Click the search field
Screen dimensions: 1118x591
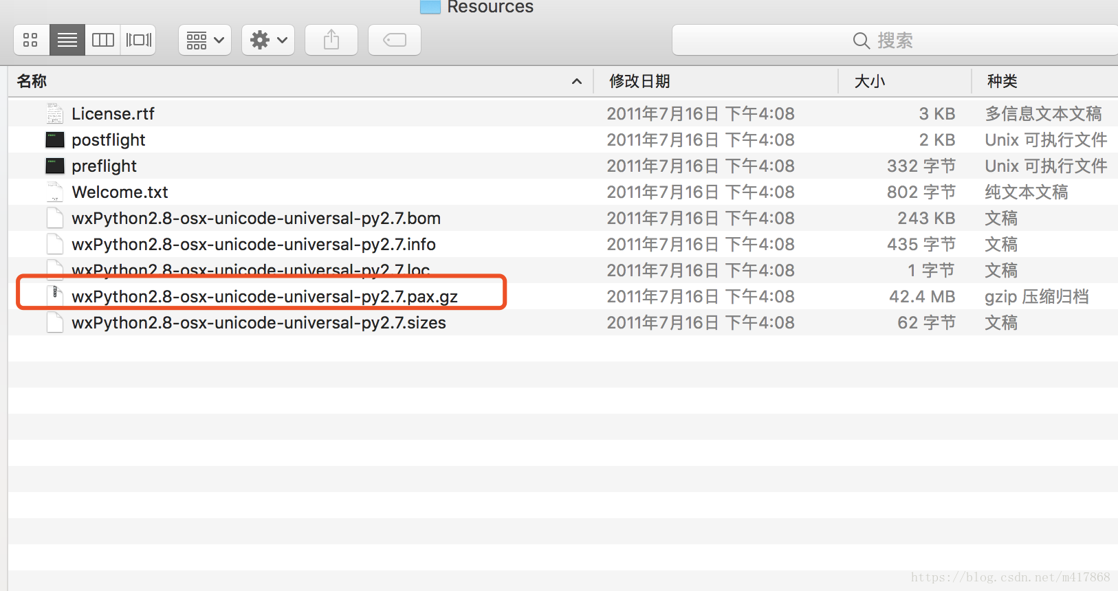[894, 40]
